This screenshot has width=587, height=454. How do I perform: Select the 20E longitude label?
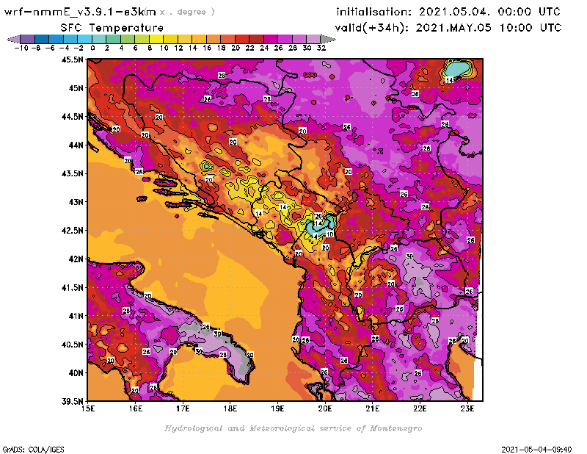point(325,408)
